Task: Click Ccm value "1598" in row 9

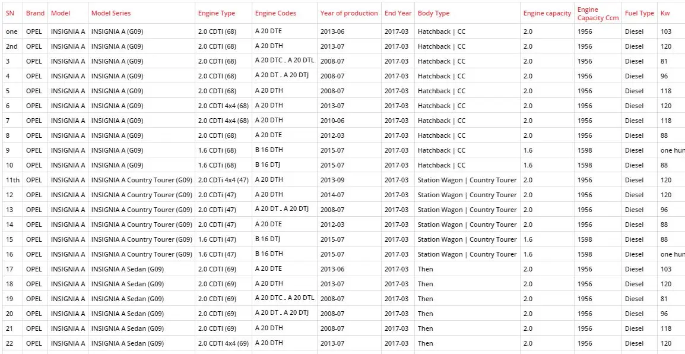Action: pos(585,150)
